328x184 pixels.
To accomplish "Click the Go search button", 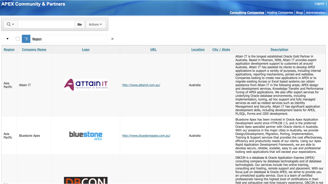I will click(x=79, y=24).
